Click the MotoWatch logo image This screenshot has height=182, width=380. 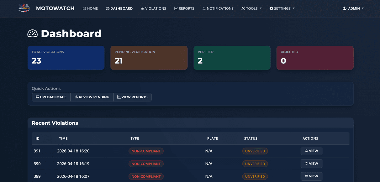24,8
